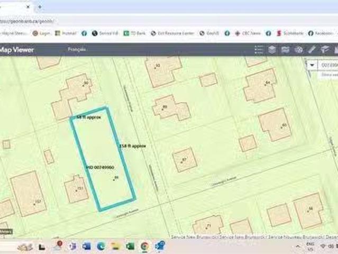
Task: Open the CBC News bookmark
Action: point(248,33)
